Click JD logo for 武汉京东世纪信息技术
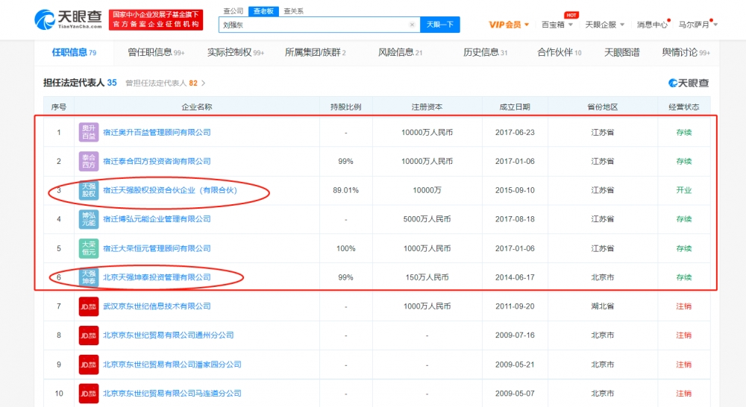 89,306
